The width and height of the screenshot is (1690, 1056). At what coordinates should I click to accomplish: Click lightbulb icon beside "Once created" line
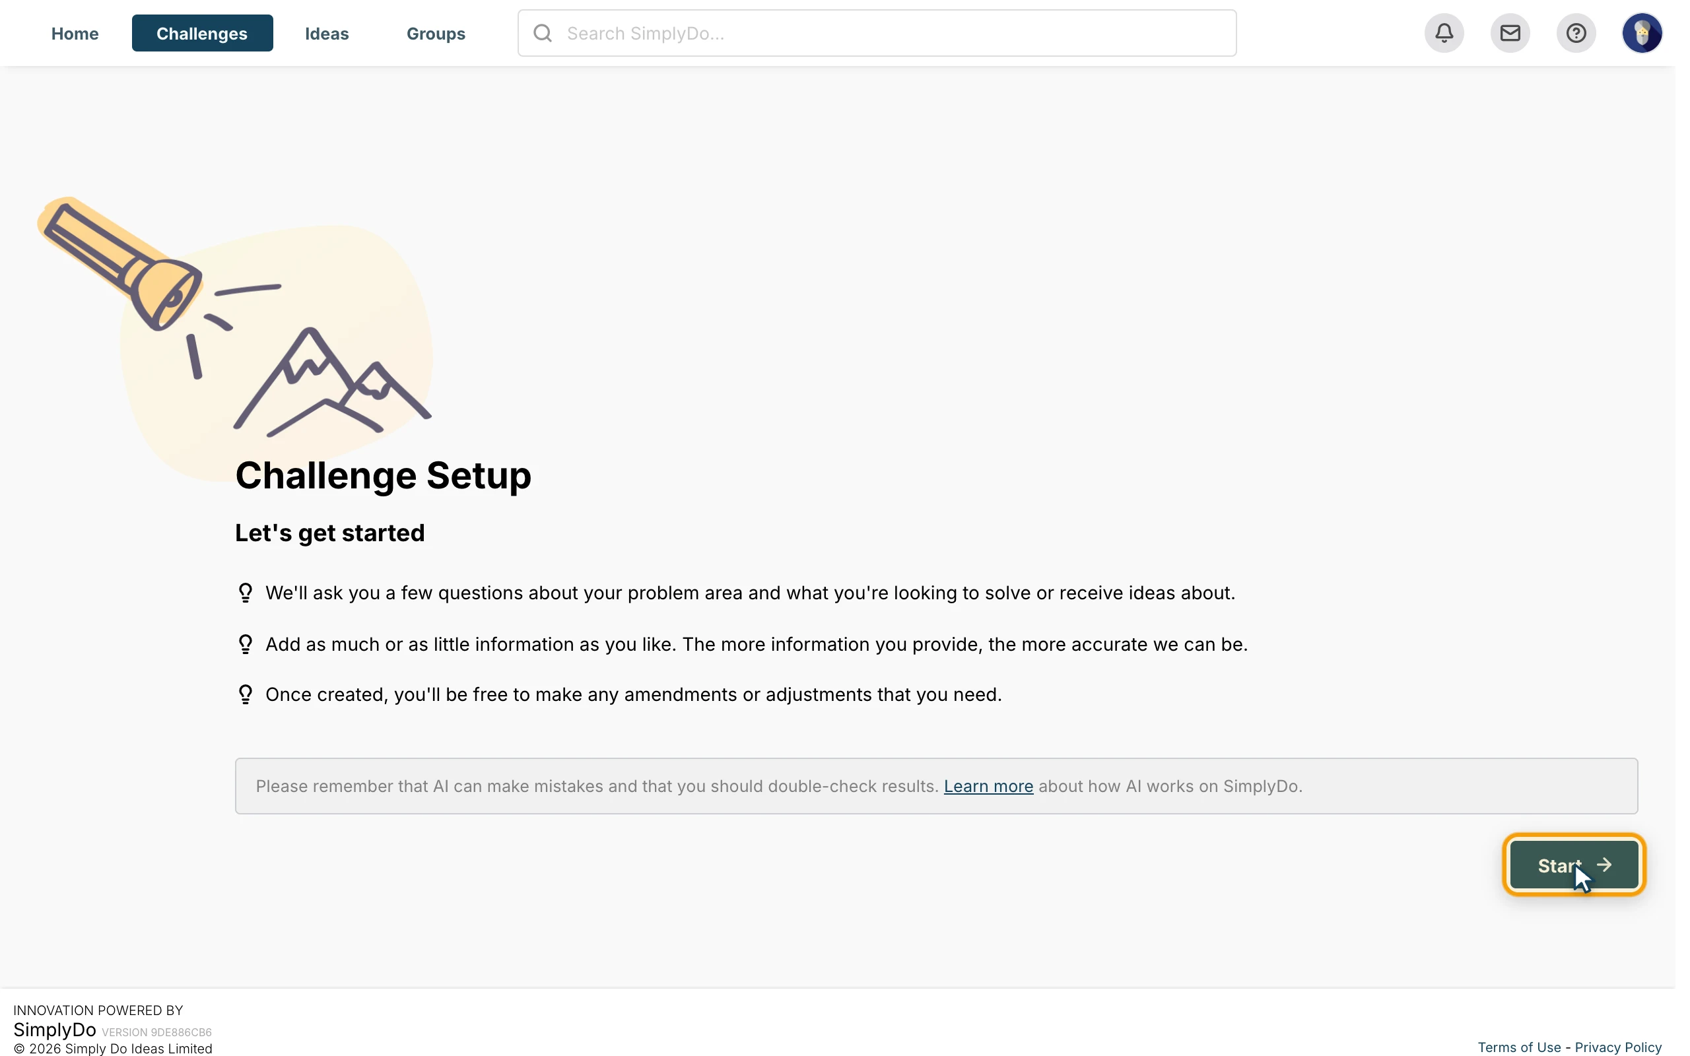click(245, 694)
